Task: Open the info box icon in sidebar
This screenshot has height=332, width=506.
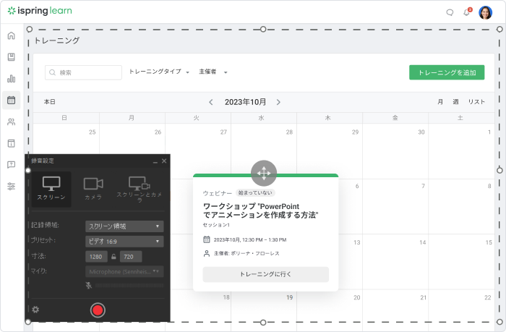Action: pyautogui.click(x=12, y=143)
